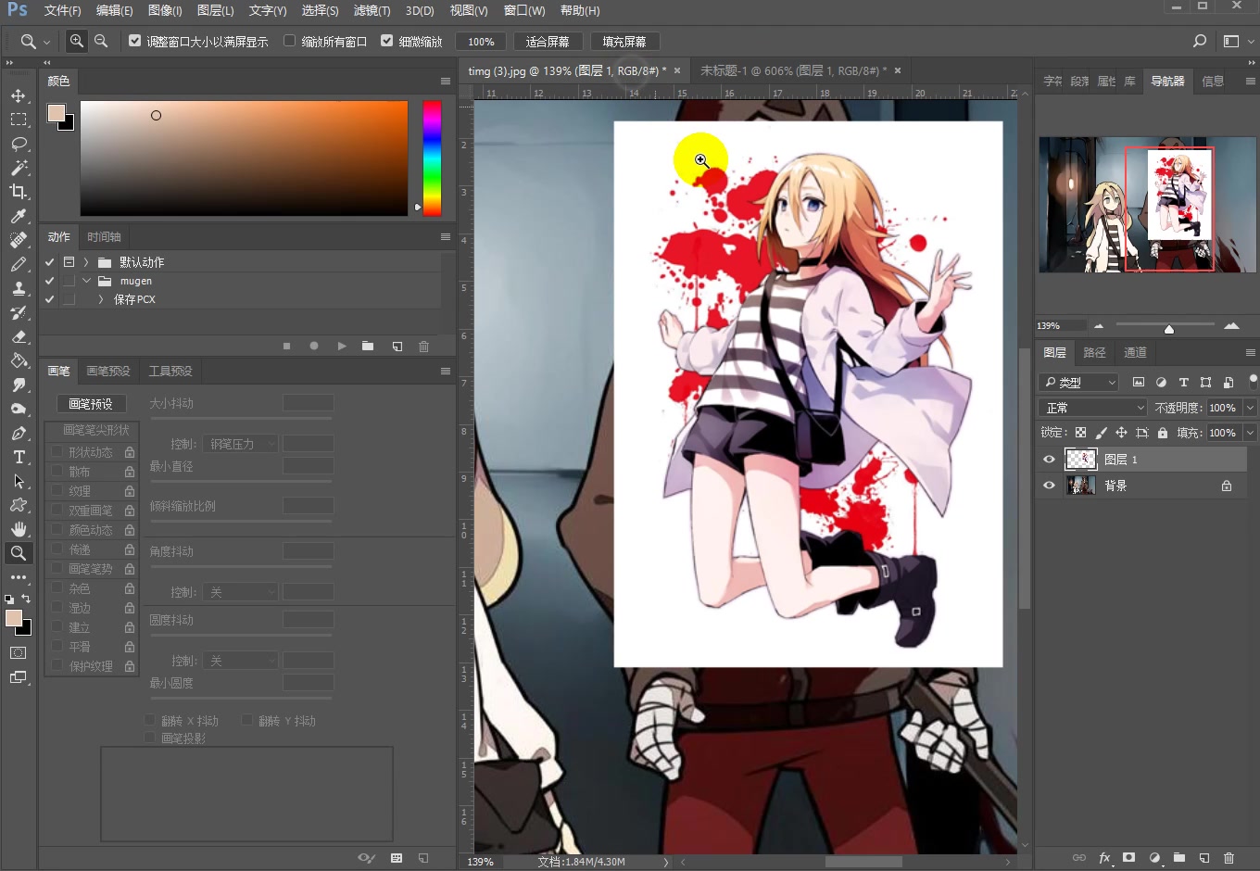The width and height of the screenshot is (1260, 871).
Task: Expand the 保存 PCX action
Action: click(x=101, y=299)
